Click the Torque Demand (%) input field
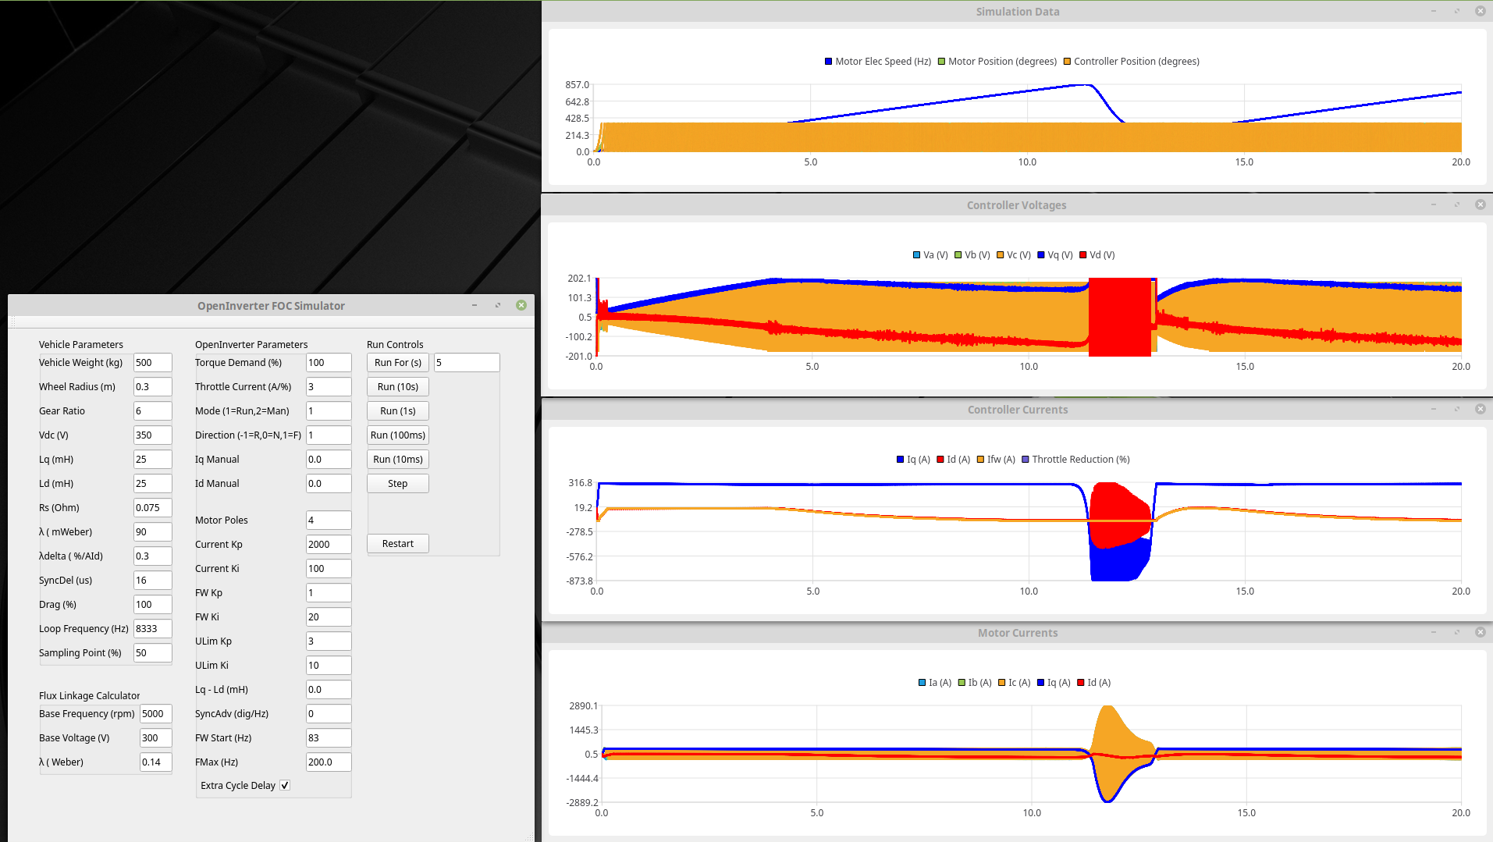The height and width of the screenshot is (842, 1493). click(328, 362)
